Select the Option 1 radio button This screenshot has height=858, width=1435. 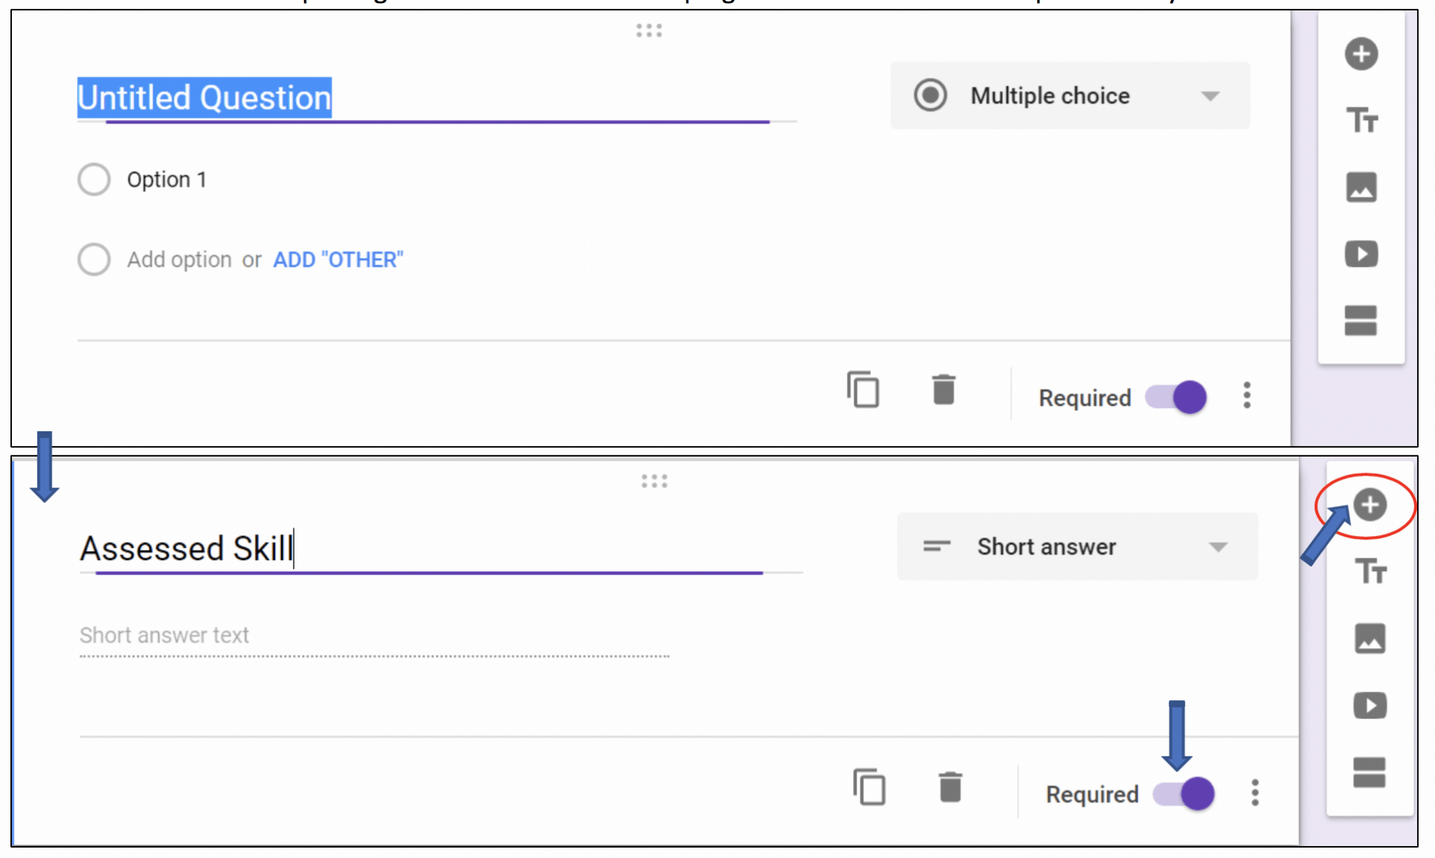pyautogui.click(x=94, y=179)
